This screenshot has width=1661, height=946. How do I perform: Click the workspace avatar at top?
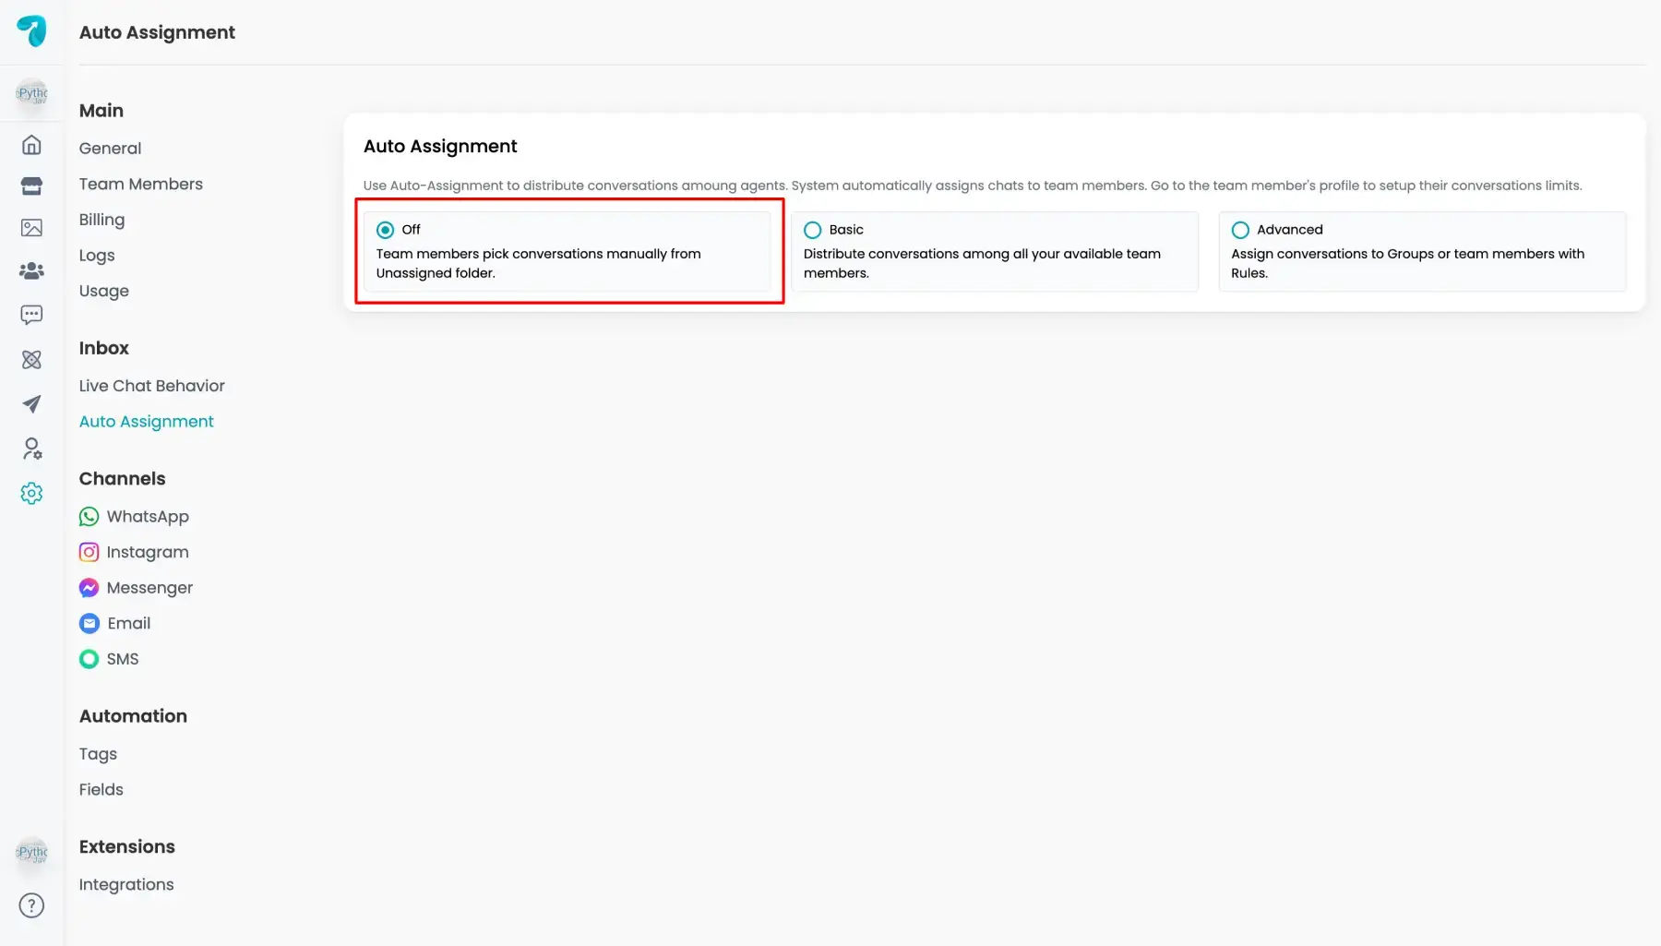coord(31,93)
